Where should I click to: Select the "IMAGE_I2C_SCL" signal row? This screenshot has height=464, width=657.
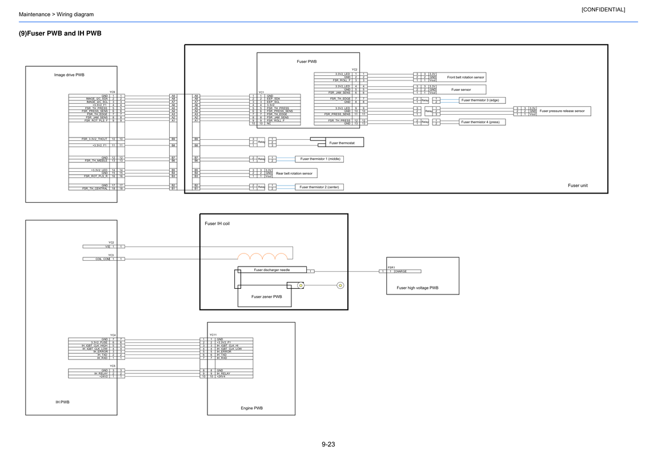tap(97, 102)
